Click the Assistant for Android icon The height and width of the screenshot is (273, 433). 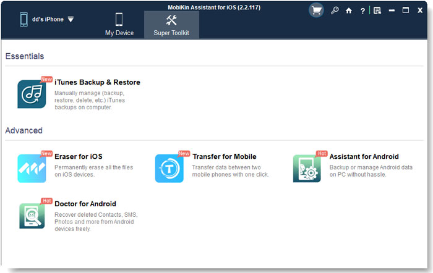pos(307,168)
